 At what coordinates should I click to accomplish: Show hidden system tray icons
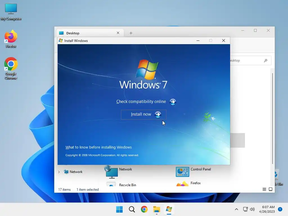[236, 209]
